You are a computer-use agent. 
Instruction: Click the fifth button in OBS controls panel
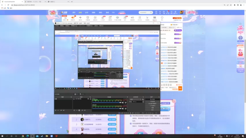click(x=152, y=108)
